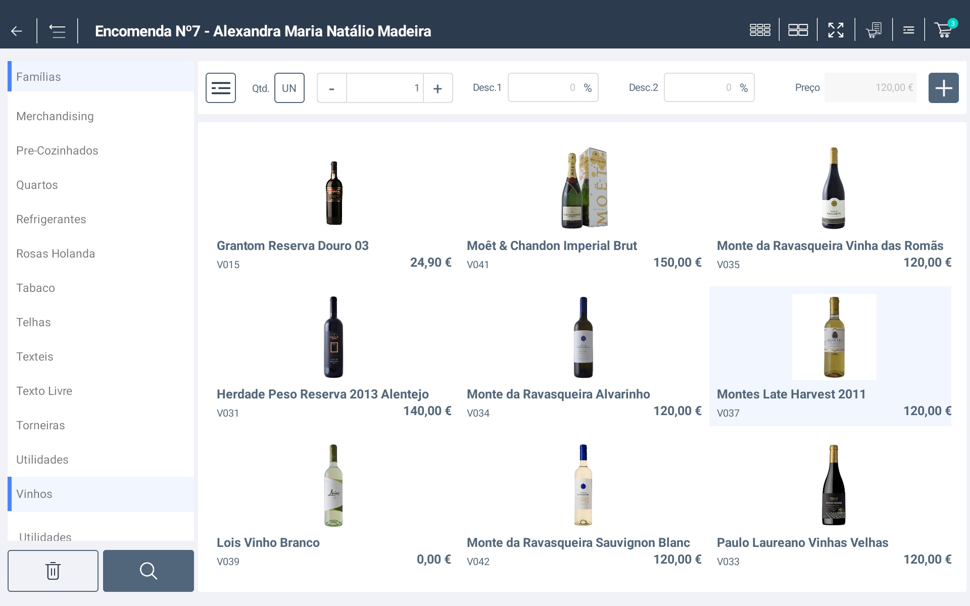Image resolution: width=970 pixels, height=606 pixels.
Task: Open header hamburger menu icon
Action: click(x=908, y=30)
